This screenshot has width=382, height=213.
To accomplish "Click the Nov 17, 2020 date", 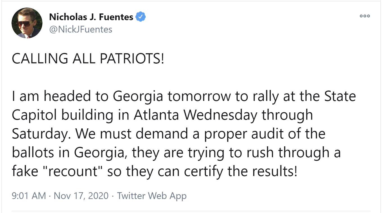I will [x=81, y=196].
